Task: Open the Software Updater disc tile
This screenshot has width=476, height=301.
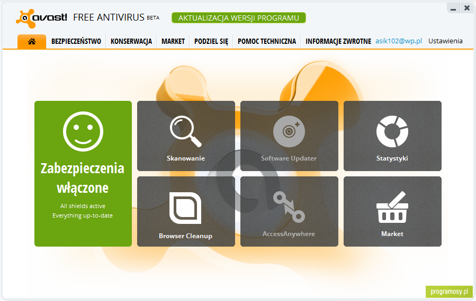Action: (289, 136)
